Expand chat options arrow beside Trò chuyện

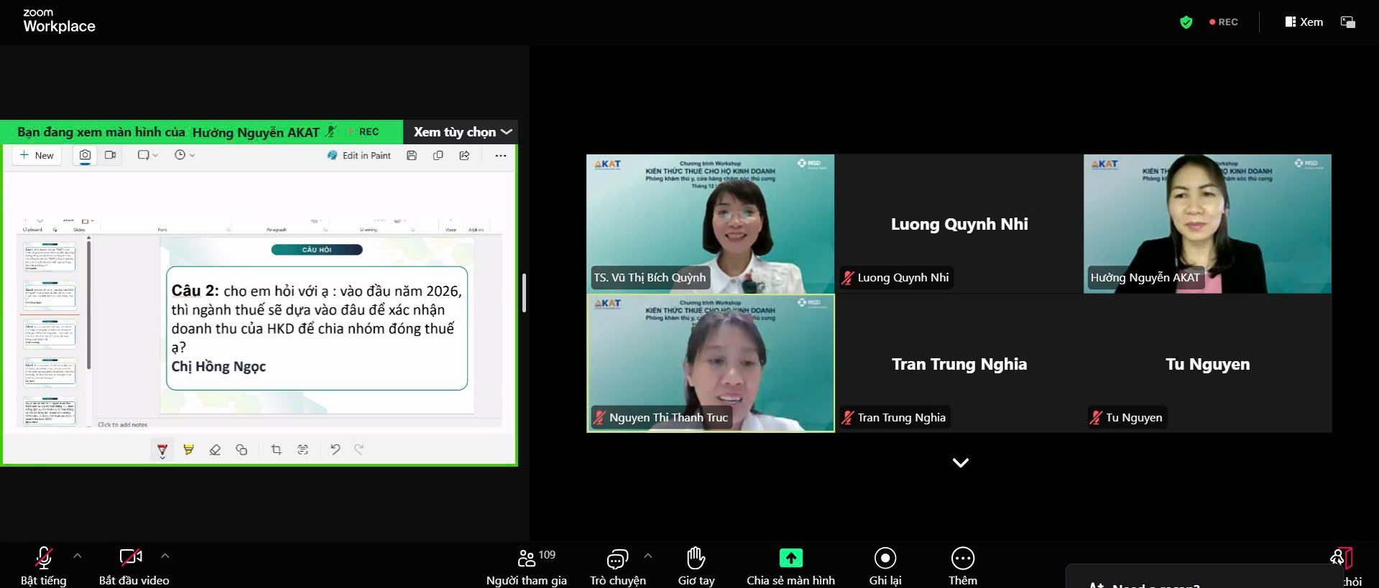tap(647, 556)
